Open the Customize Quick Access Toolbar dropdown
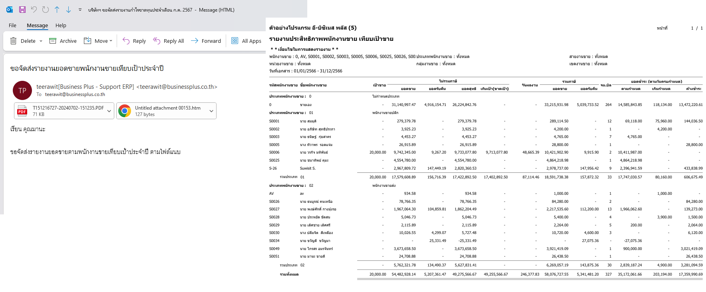706x292 pixels. coord(80,10)
